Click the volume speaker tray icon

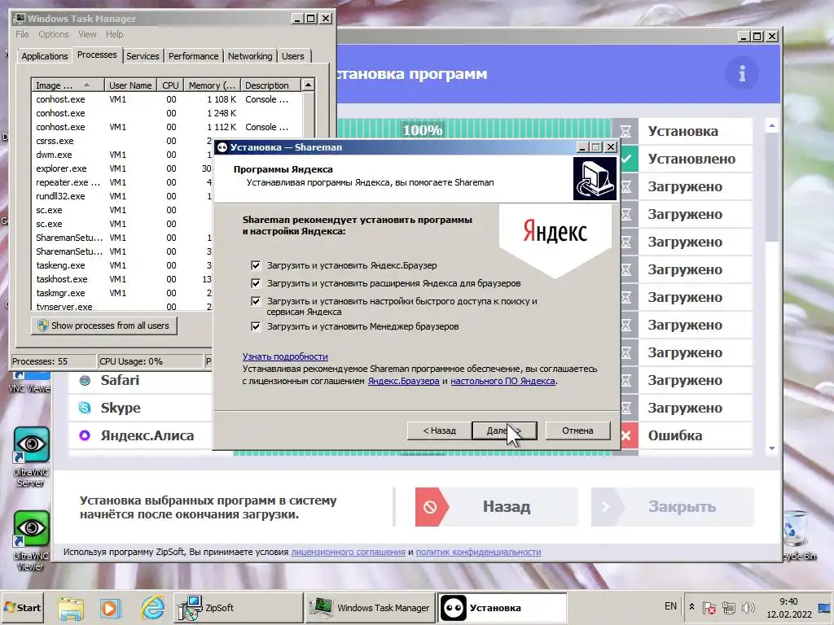coord(748,607)
